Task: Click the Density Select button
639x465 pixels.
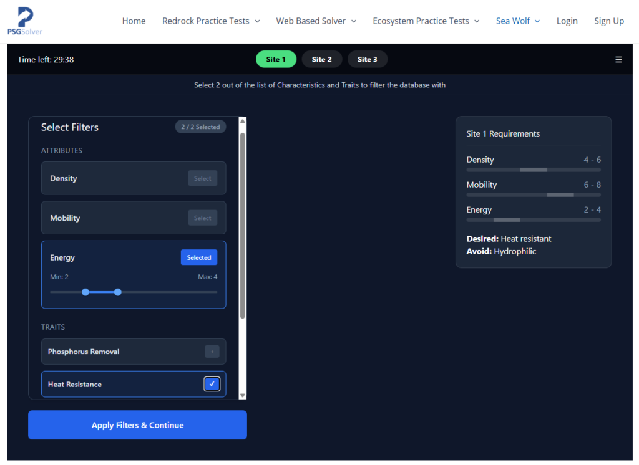Action: (x=202, y=178)
